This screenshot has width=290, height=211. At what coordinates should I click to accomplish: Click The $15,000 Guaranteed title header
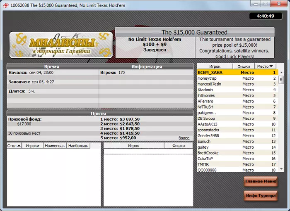(x=194, y=32)
